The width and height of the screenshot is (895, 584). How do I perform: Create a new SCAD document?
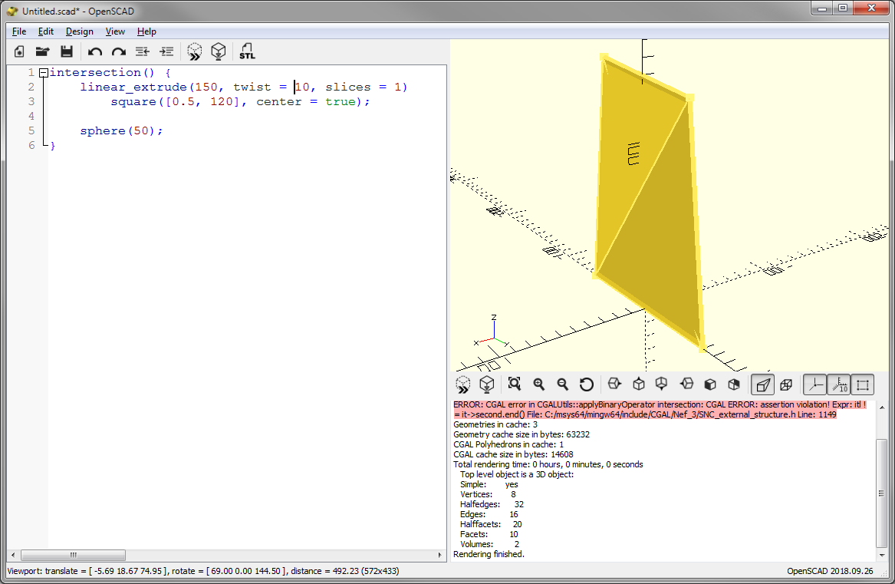click(18, 51)
